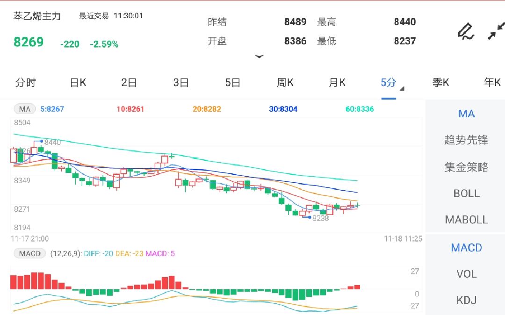Screen dimensions: 505x315
Task: Tap the current price 8269
Action: (29, 42)
